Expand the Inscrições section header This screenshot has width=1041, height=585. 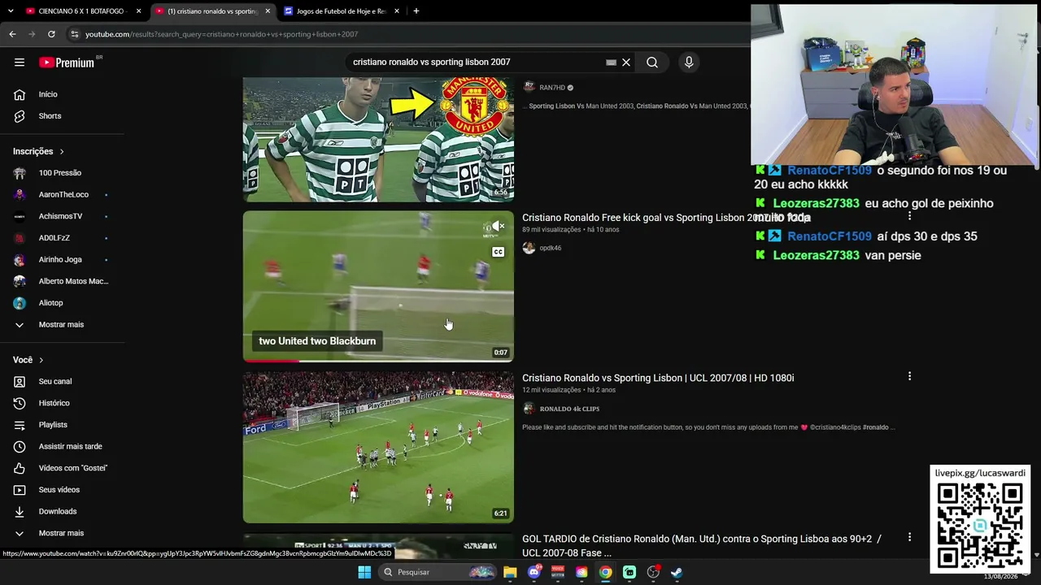tap(38, 151)
